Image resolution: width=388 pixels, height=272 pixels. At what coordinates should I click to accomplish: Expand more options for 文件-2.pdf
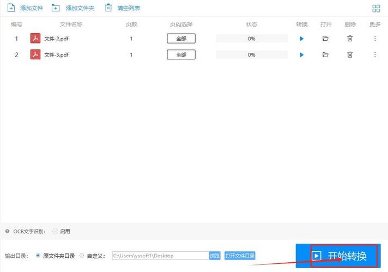pos(374,39)
